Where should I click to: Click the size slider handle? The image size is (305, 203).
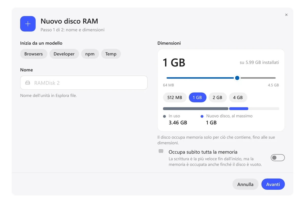[x=237, y=78]
